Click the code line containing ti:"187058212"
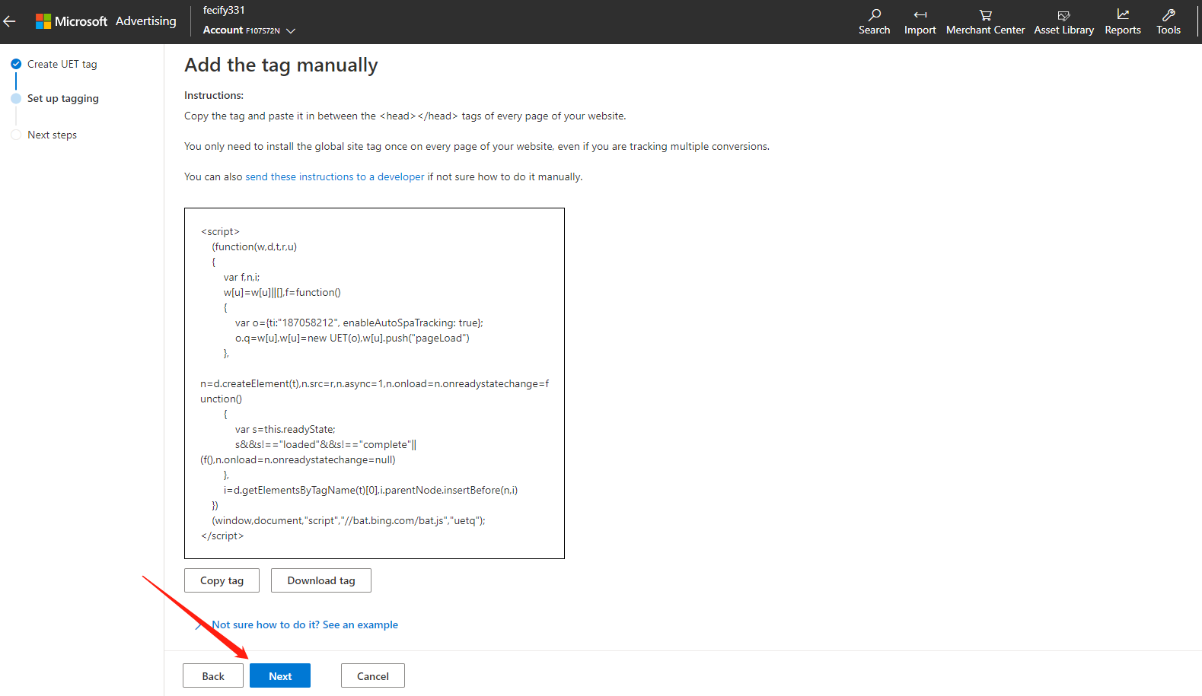Viewport: 1202px width, 696px height. (359, 323)
